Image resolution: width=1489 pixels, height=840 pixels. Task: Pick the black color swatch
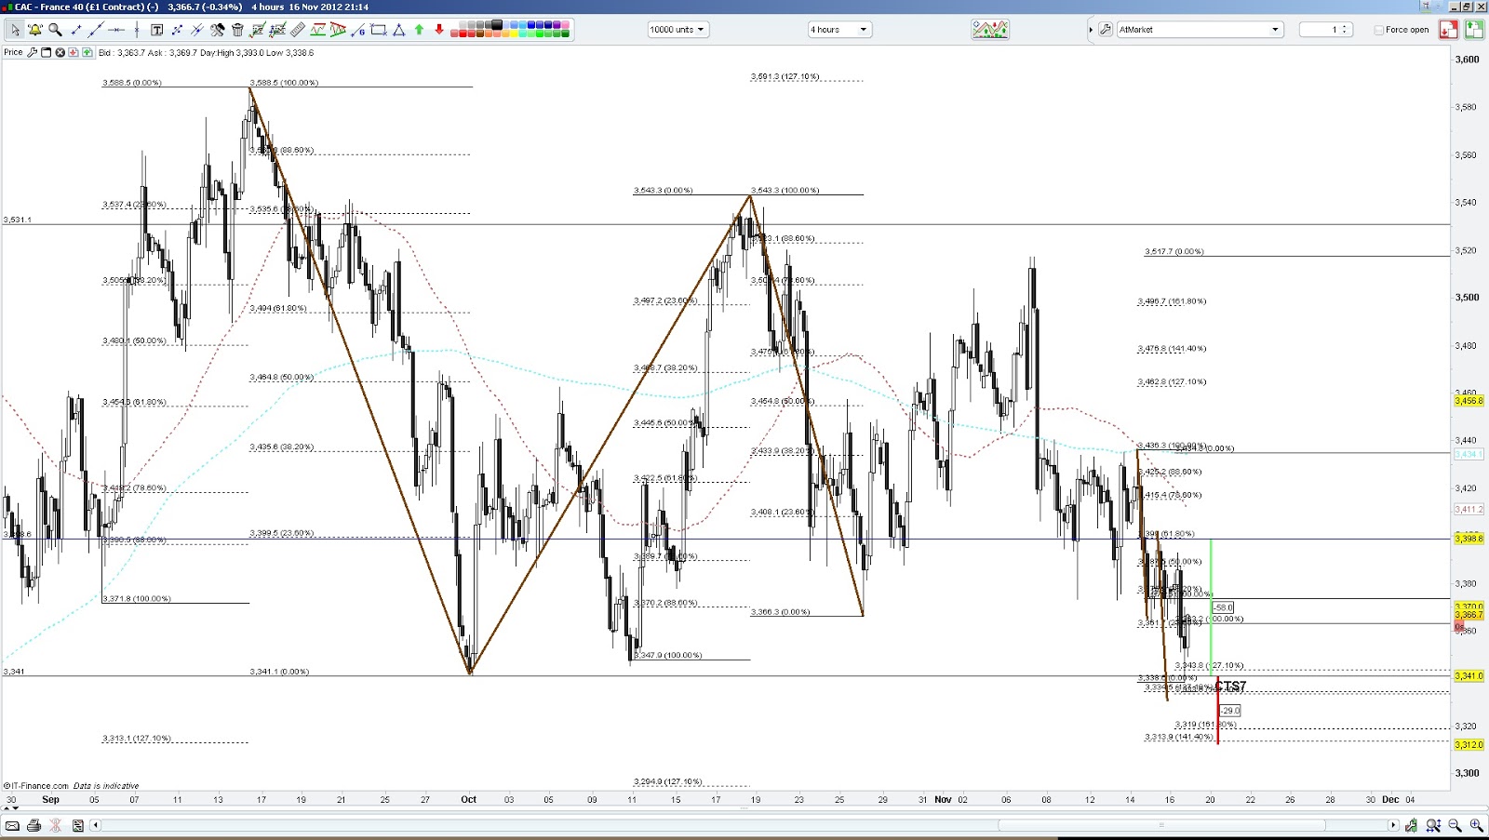click(497, 25)
